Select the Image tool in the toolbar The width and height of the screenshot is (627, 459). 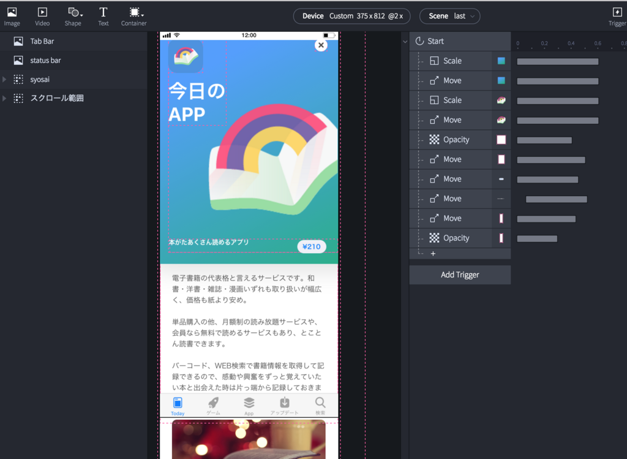tap(12, 17)
